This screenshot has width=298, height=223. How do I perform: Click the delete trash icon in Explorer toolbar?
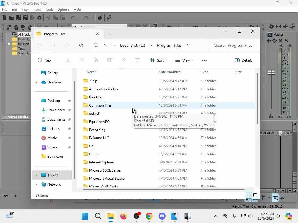(138, 60)
